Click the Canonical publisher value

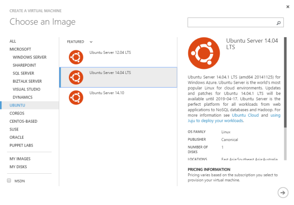230,140
